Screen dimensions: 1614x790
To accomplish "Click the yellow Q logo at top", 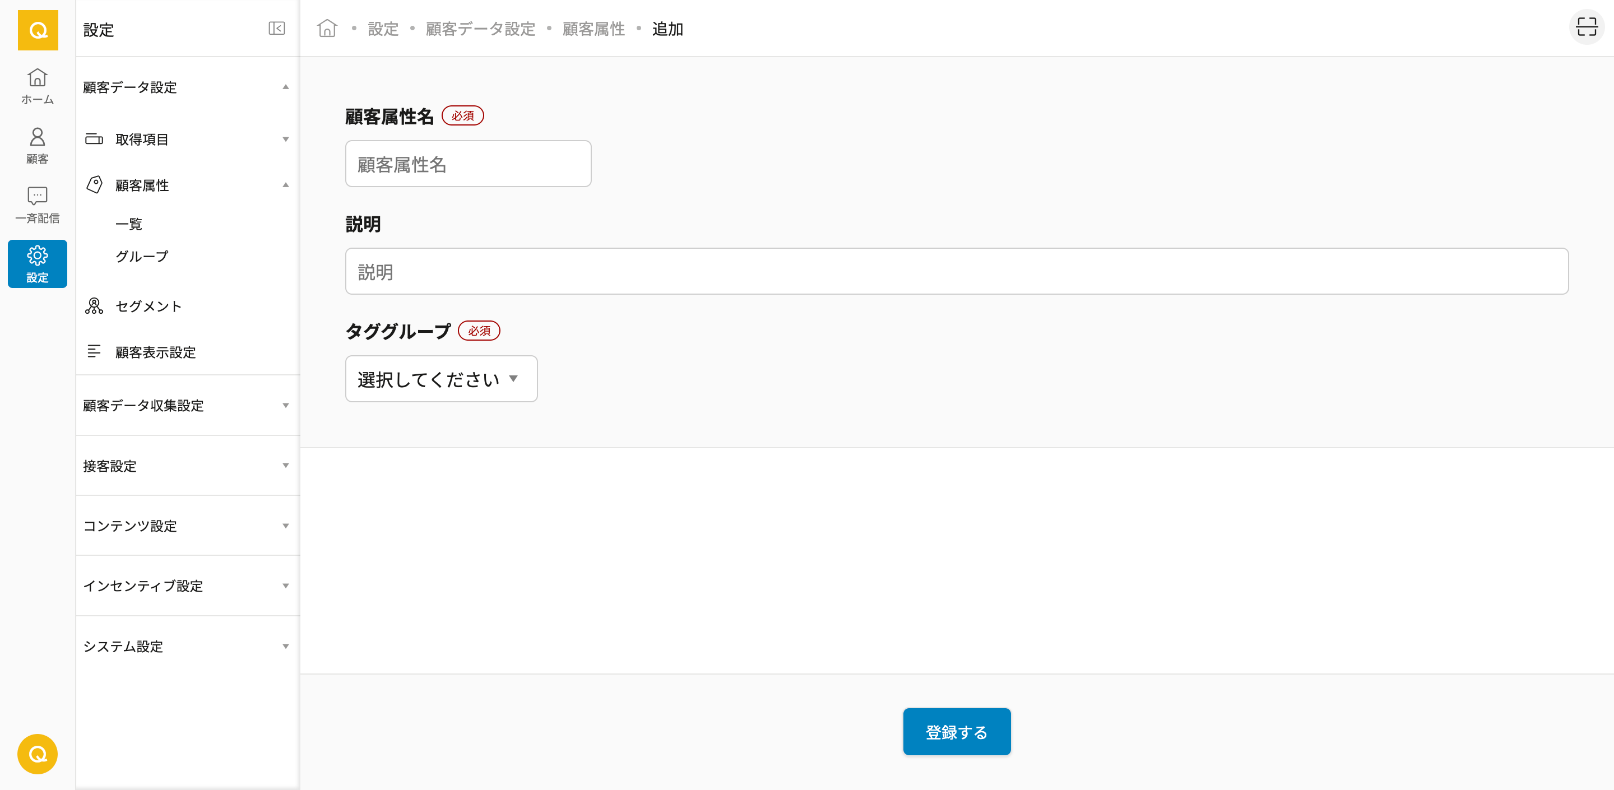I will tap(38, 30).
